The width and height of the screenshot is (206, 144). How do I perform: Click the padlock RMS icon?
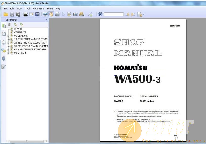tap(82, 14)
